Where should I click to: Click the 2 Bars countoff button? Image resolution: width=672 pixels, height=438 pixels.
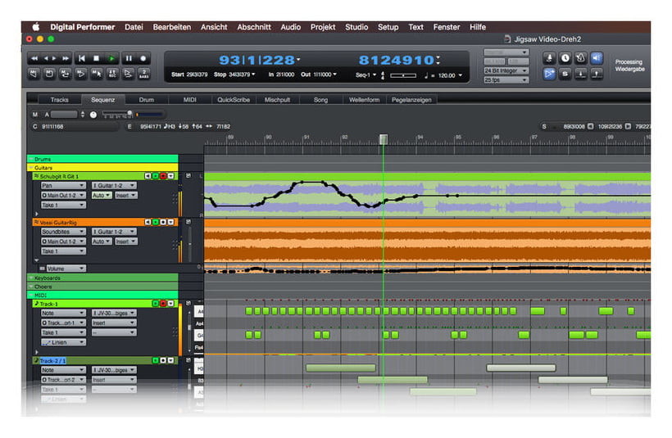tap(144, 74)
